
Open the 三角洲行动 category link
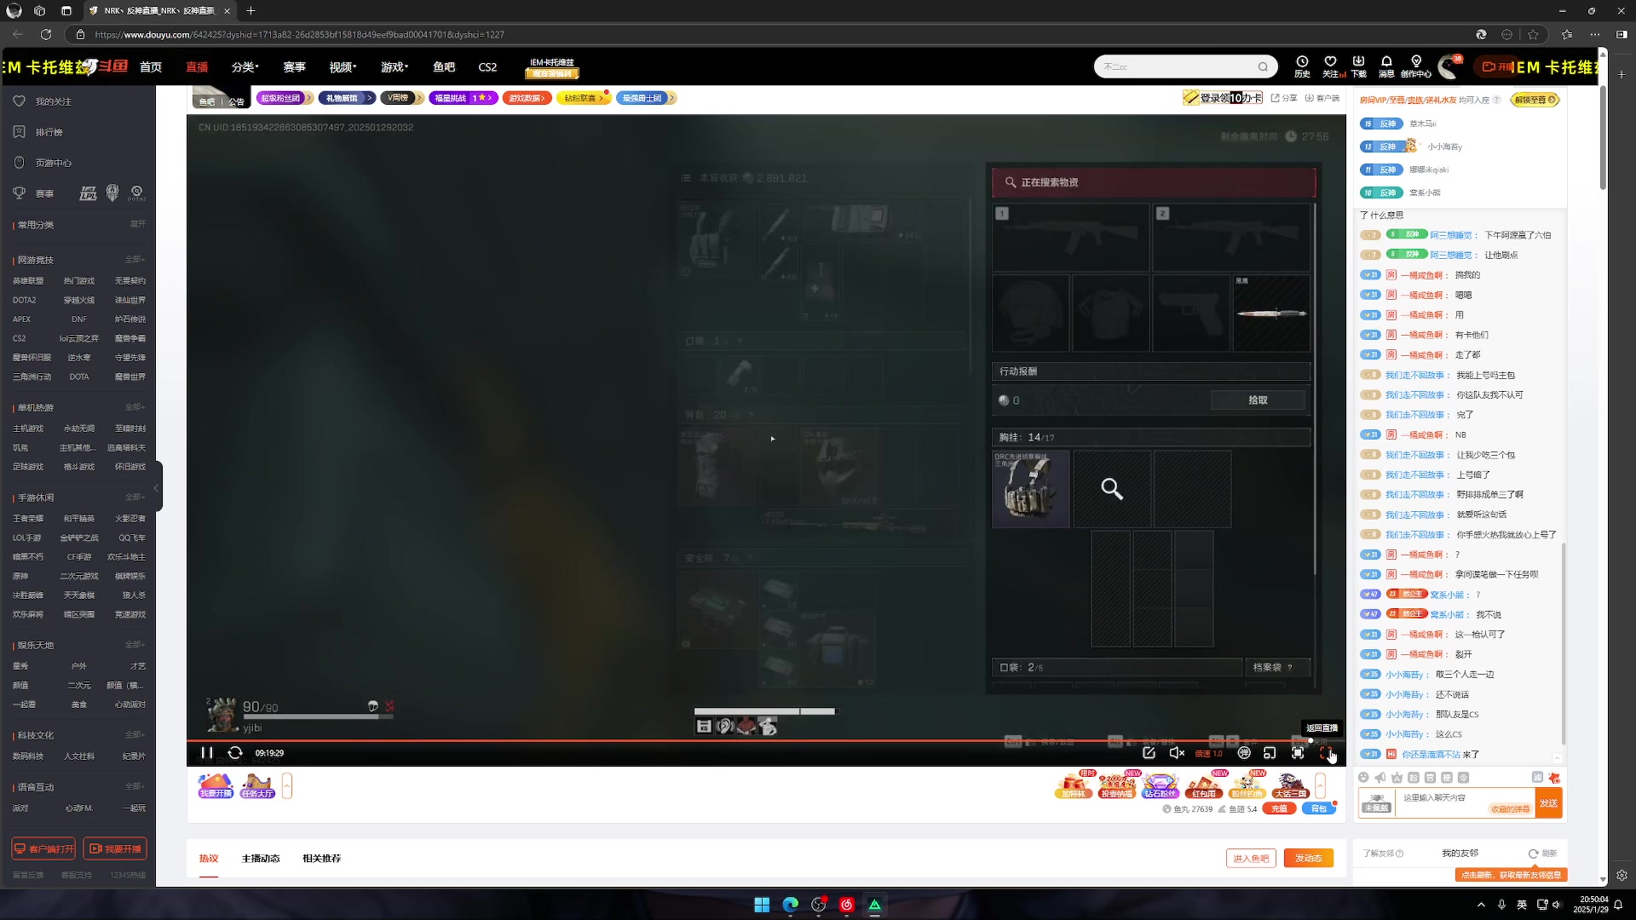tap(32, 377)
